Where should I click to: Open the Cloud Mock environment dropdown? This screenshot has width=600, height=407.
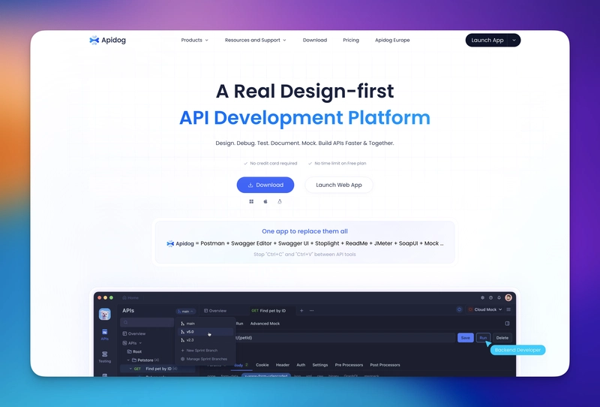click(x=484, y=309)
